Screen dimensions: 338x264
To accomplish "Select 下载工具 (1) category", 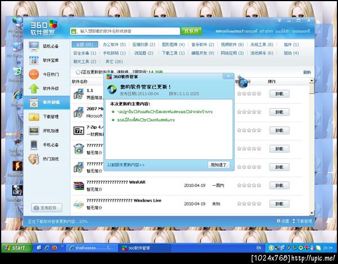I will click(x=174, y=53).
